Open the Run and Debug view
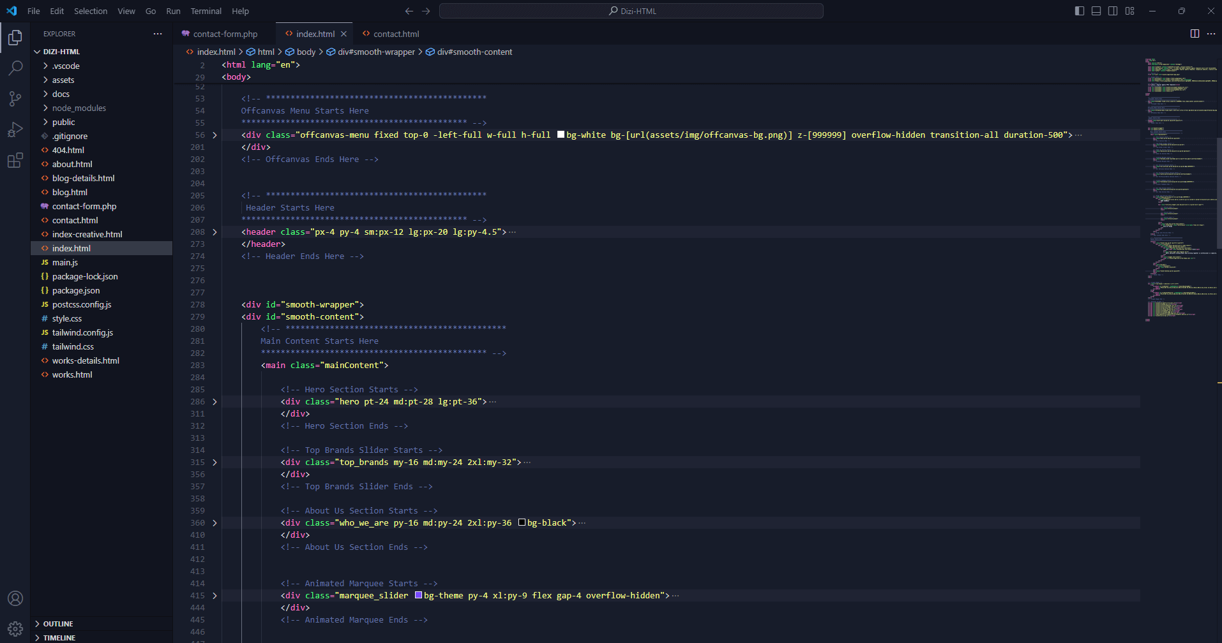The image size is (1222, 643). pos(15,129)
